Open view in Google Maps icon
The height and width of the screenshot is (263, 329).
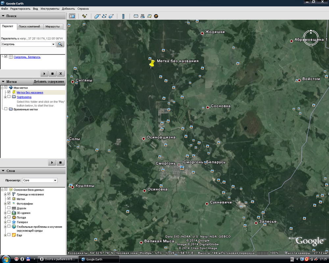coord(149,16)
